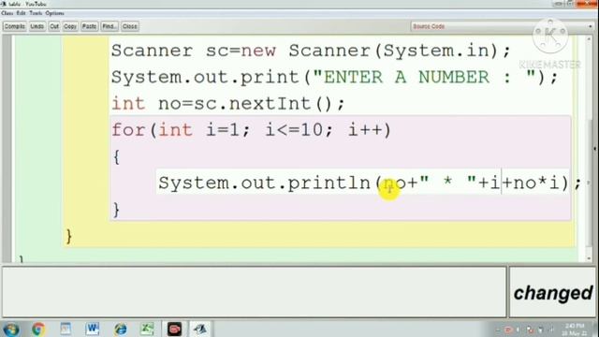Open the Options menu
This screenshot has width=599, height=337.
tap(54, 13)
